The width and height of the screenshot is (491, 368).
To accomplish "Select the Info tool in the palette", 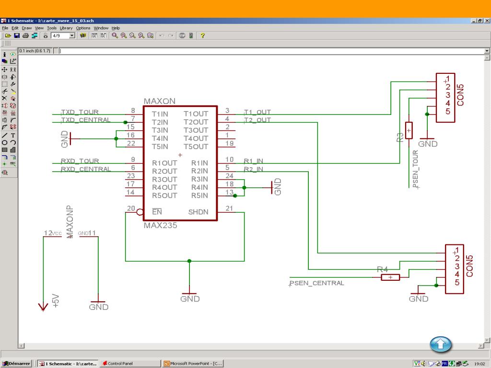I will pyautogui.click(x=4, y=54).
